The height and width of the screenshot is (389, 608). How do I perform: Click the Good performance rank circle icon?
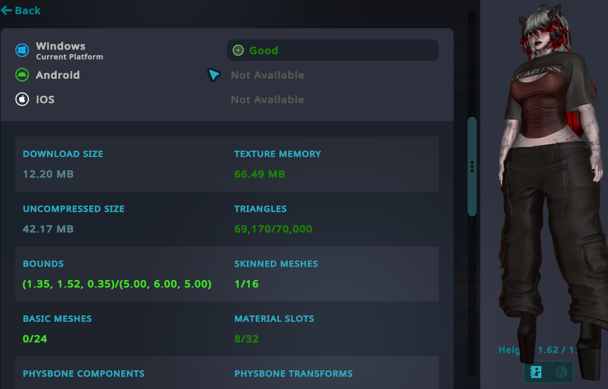[x=238, y=50]
